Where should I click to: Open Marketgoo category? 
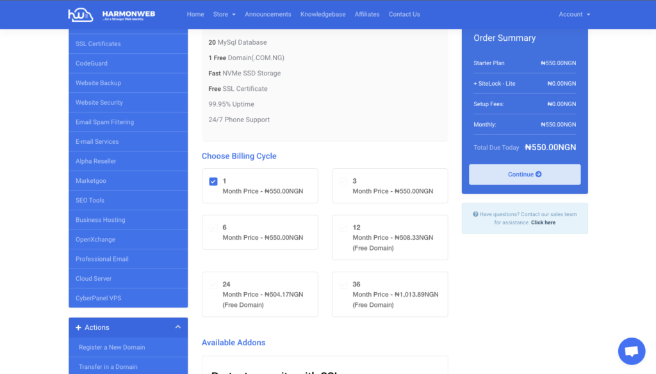[128, 181]
